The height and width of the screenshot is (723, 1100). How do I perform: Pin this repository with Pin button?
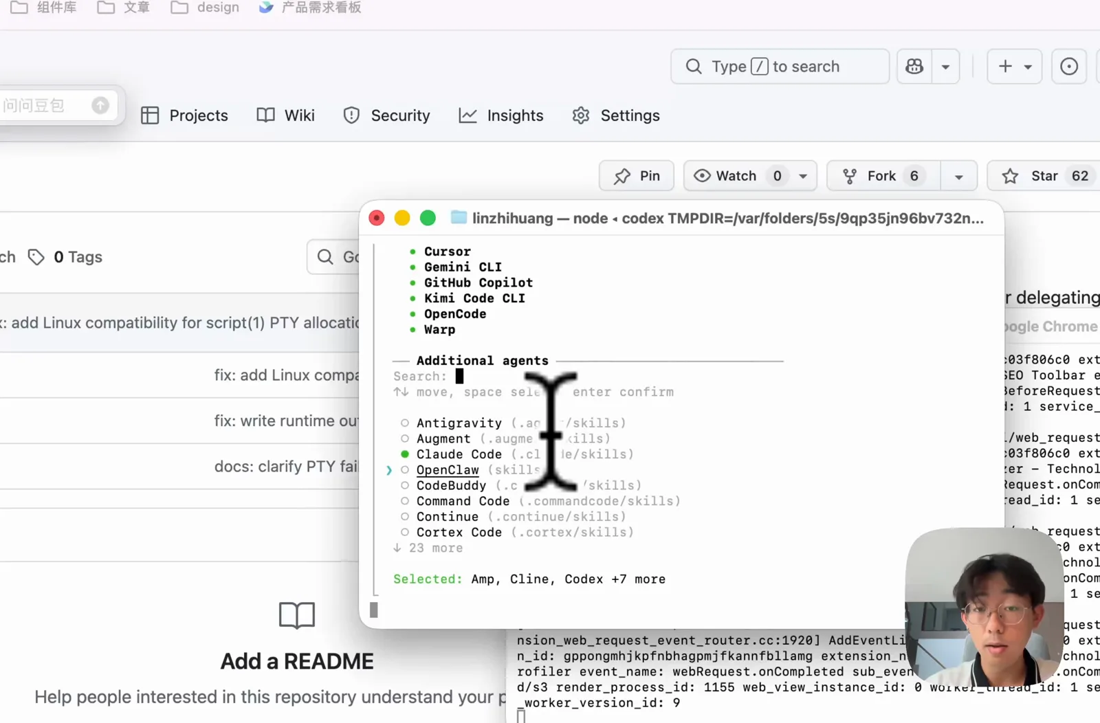[637, 176]
